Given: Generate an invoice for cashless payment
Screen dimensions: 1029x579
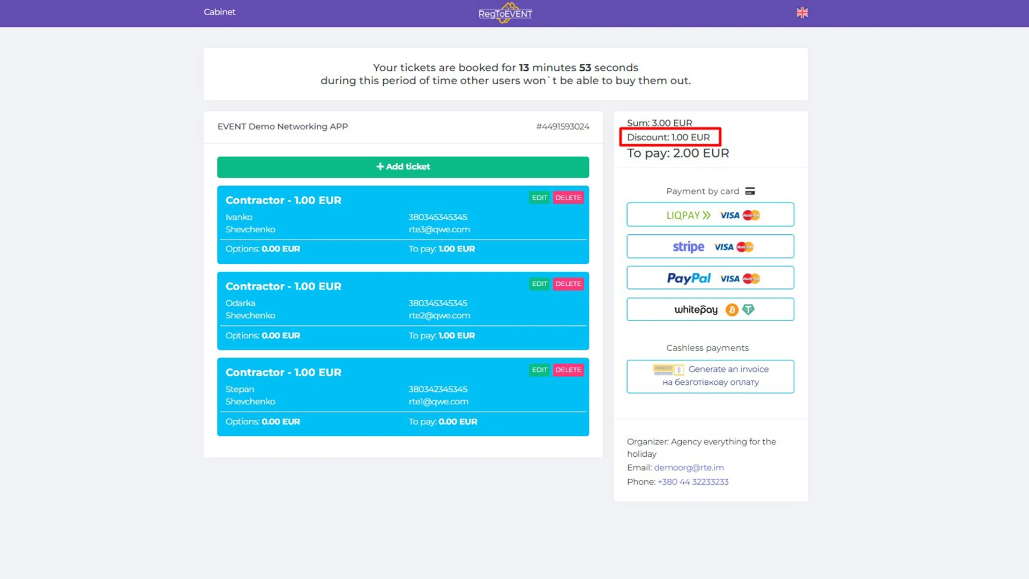Looking at the screenshot, I should tap(710, 376).
